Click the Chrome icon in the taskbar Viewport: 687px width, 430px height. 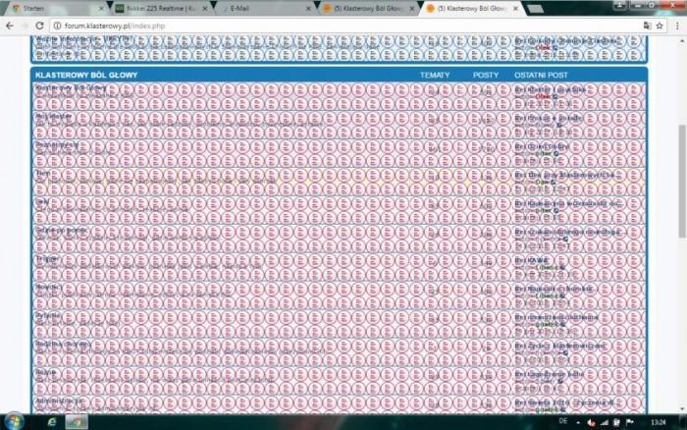tap(76, 421)
